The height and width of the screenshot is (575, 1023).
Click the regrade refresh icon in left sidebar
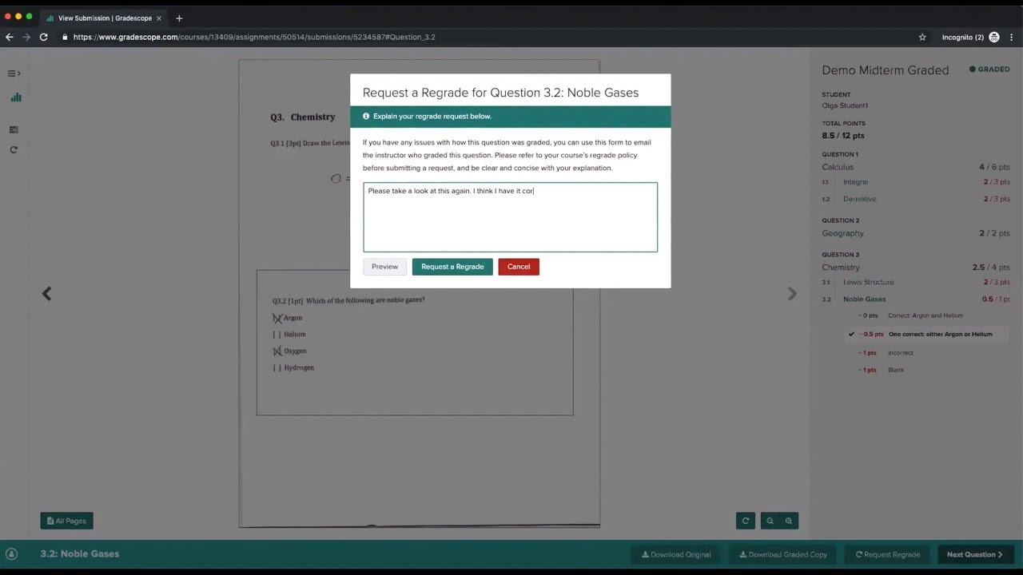point(14,150)
